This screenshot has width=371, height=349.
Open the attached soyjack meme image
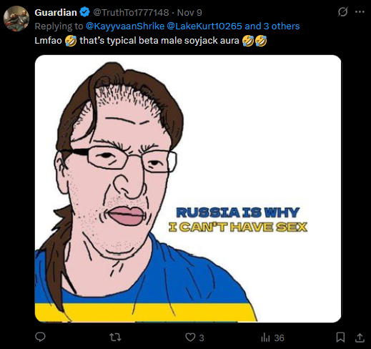(x=188, y=189)
